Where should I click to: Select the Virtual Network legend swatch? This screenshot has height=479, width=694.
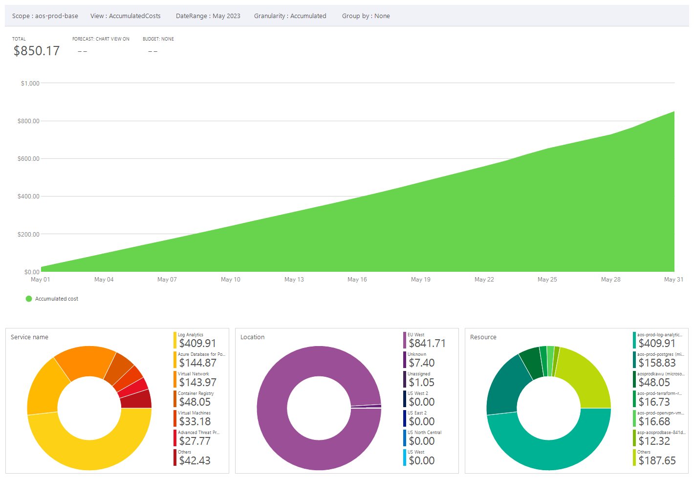175,379
